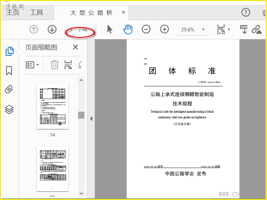Click the thumbnail panel scrollbar handle

(81, 115)
